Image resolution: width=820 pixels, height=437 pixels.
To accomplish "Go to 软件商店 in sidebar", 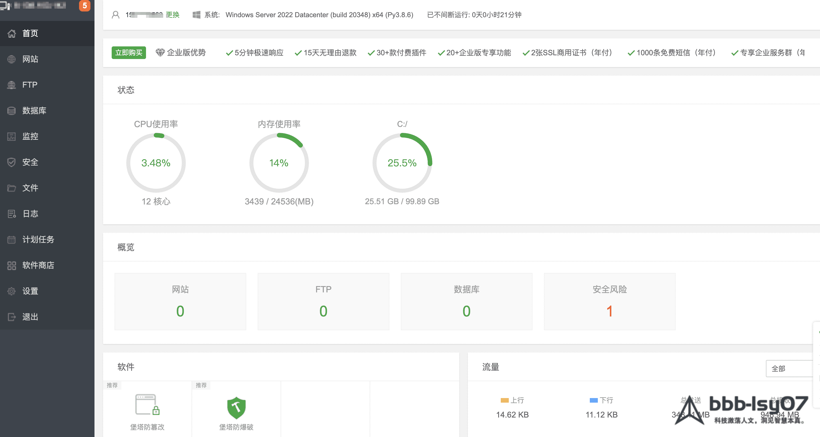I will click(x=38, y=265).
